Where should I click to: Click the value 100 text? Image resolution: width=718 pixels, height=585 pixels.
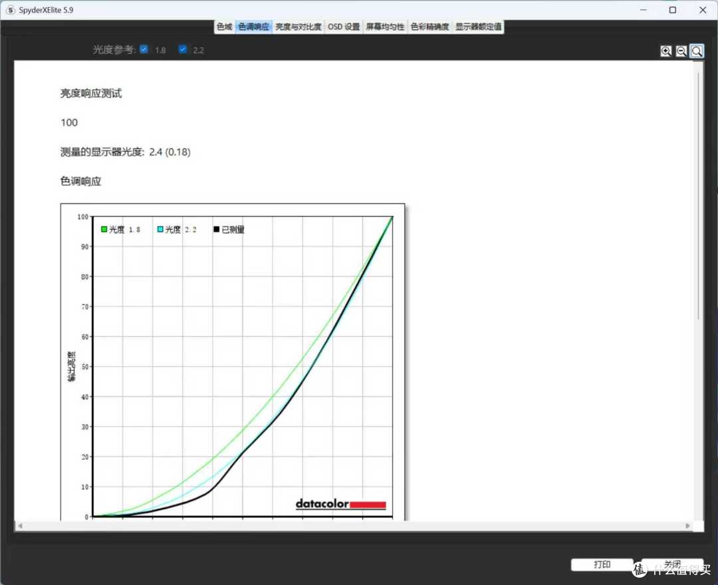tap(69, 123)
